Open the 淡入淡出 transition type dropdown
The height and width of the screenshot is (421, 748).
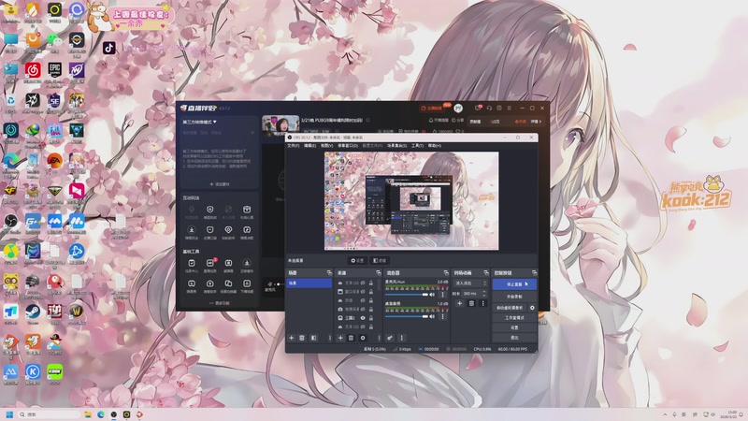point(470,283)
